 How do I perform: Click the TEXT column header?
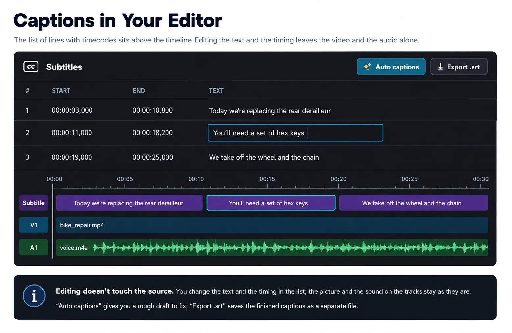(216, 91)
